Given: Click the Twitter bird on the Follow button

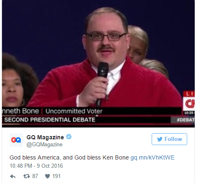Looking at the screenshot, I should (160, 139).
